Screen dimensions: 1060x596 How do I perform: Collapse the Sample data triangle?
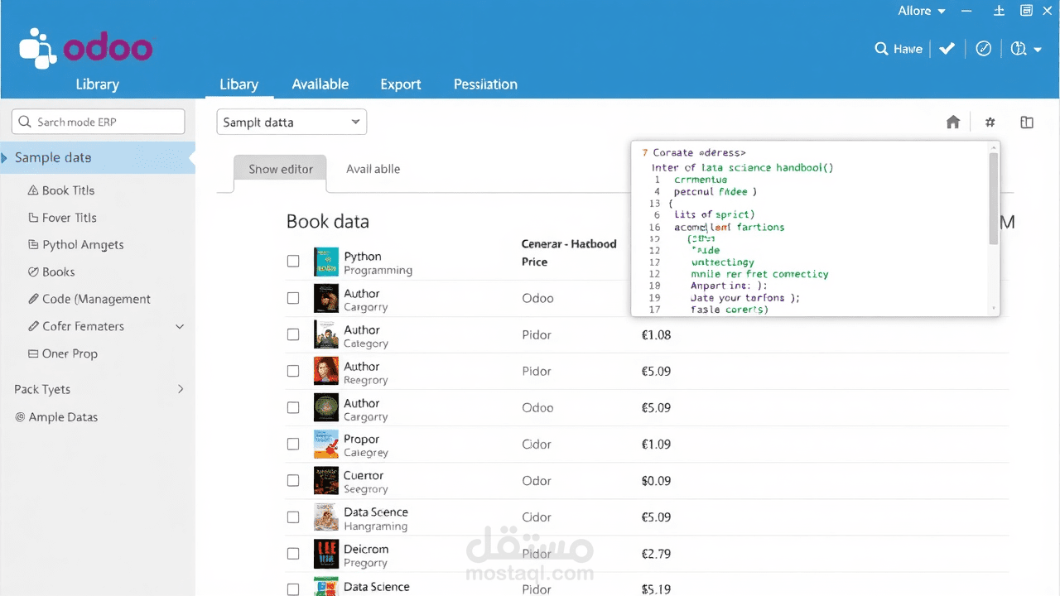click(4, 157)
